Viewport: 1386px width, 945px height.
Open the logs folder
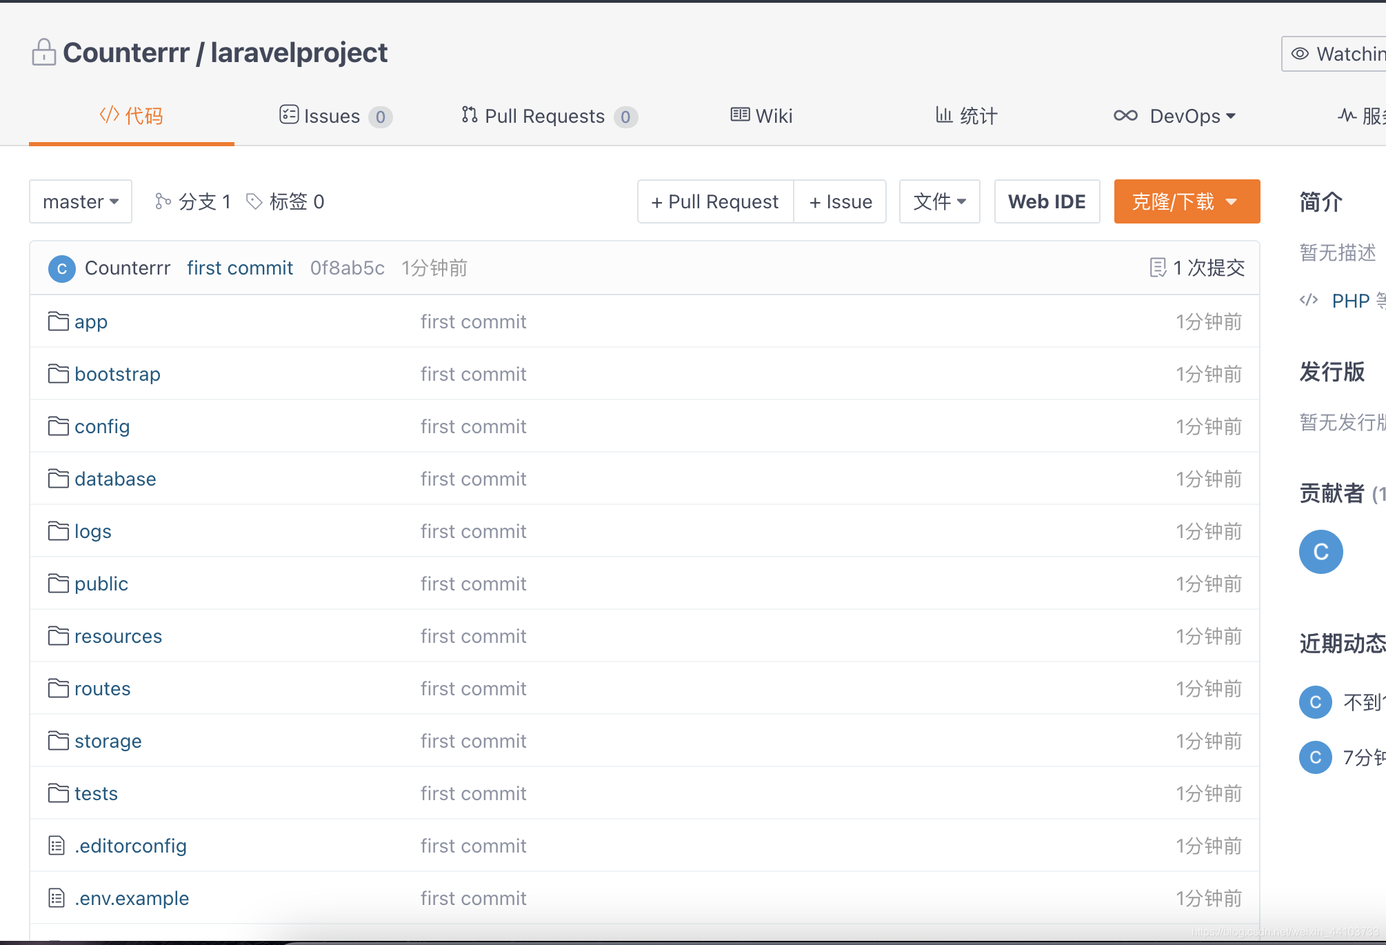93,531
